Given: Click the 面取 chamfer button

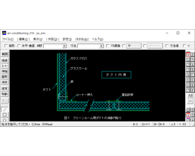Looking at the screenshot, I should click(5, 77).
